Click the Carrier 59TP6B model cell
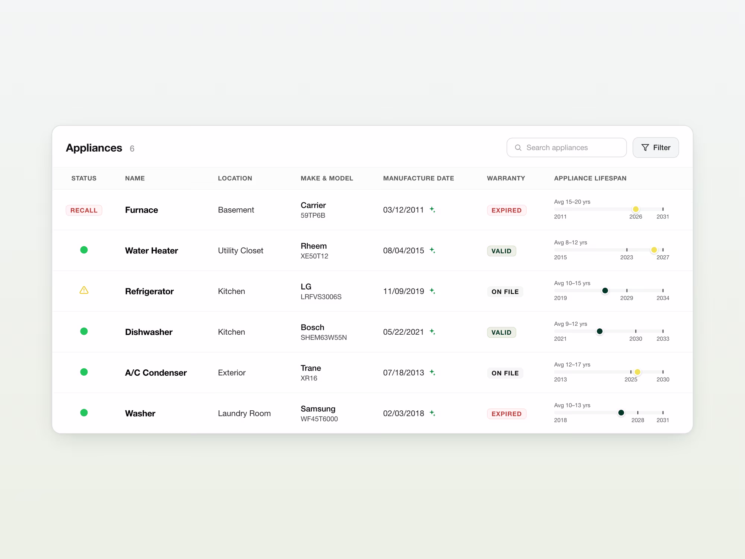This screenshot has height=559, width=745. point(313,210)
